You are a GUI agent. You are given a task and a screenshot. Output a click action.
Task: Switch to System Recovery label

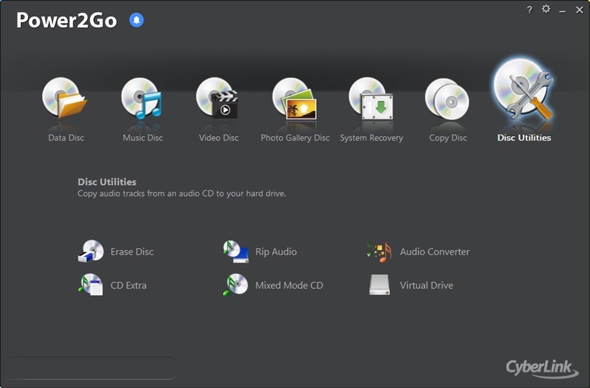371,138
